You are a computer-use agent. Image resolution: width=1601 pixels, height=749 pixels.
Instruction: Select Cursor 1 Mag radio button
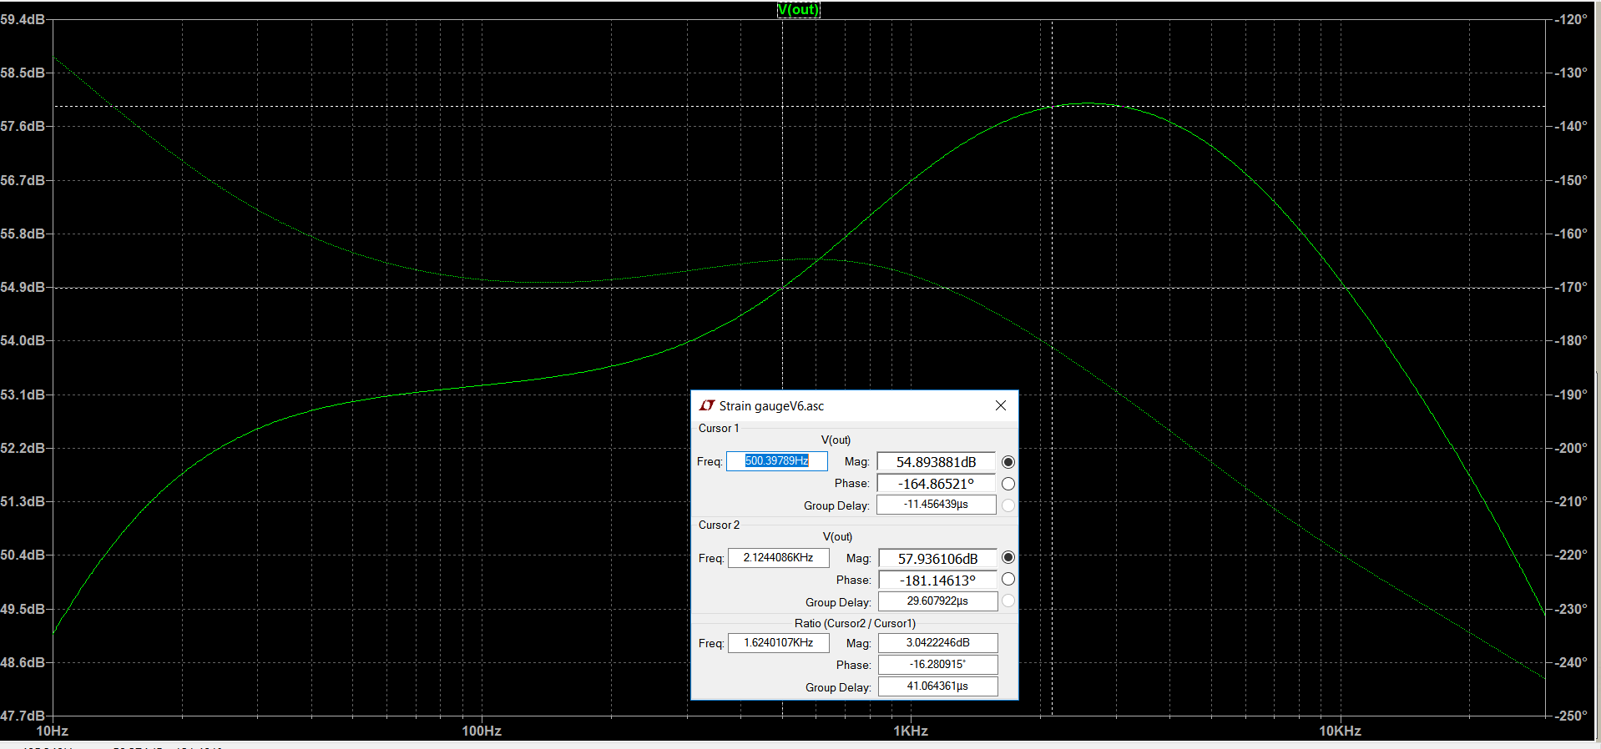[1008, 462]
